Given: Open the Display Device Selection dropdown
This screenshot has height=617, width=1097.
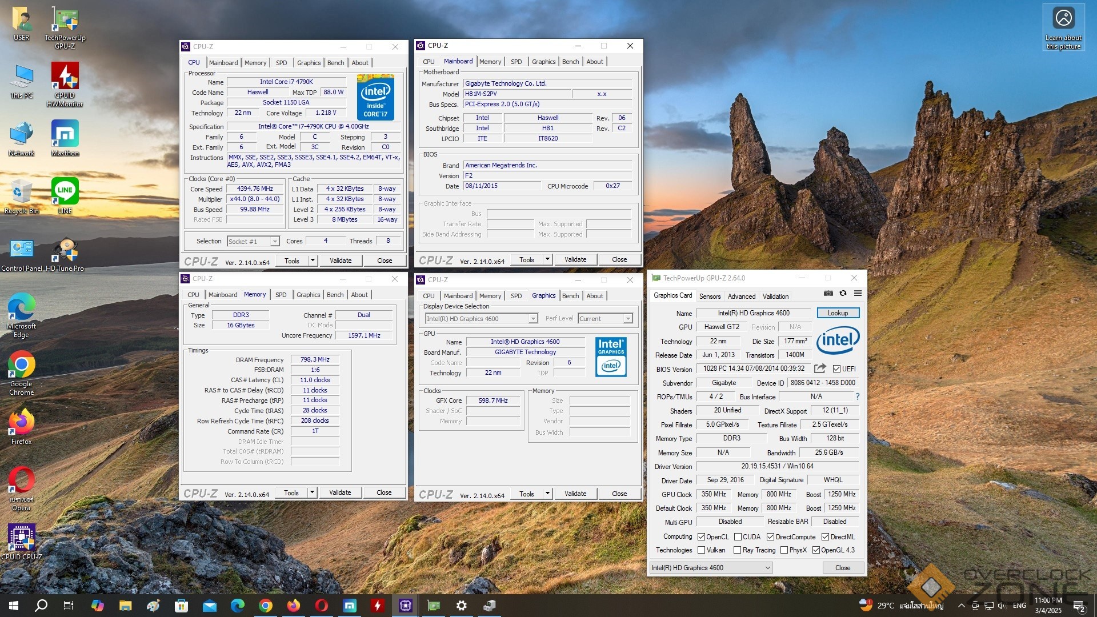Looking at the screenshot, I should click(x=481, y=319).
